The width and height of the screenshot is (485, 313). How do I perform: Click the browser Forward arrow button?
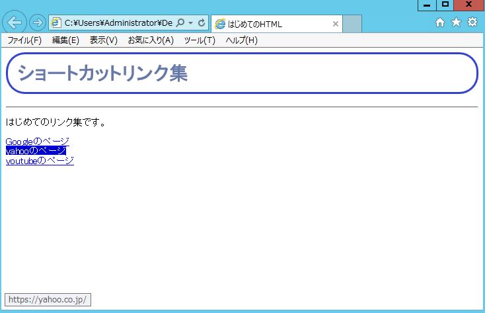(38, 22)
